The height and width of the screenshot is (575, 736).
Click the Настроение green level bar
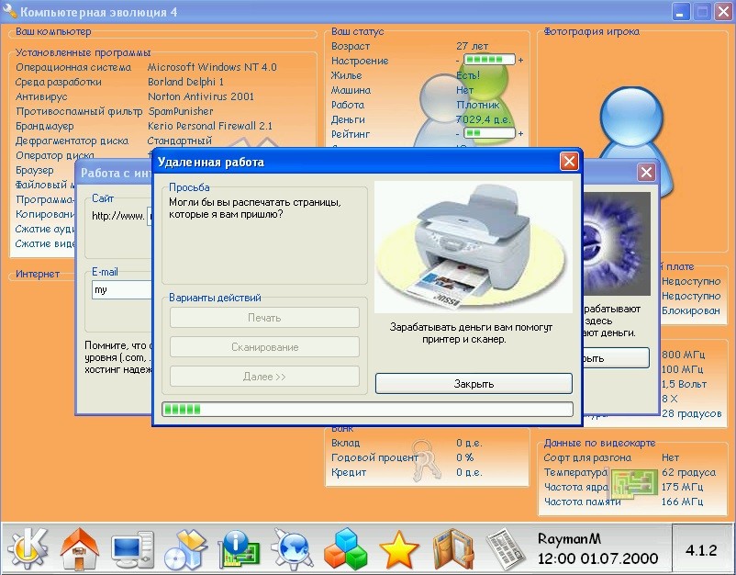pyautogui.click(x=489, y=60)
